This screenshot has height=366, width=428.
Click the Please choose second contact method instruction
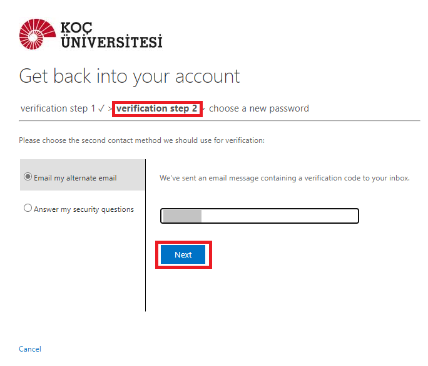tap(141, 140)
